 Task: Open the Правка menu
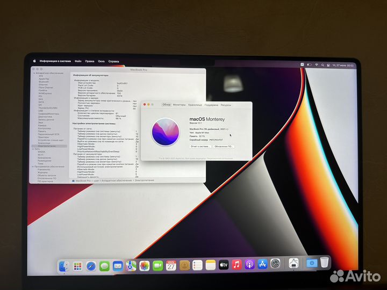90,61
